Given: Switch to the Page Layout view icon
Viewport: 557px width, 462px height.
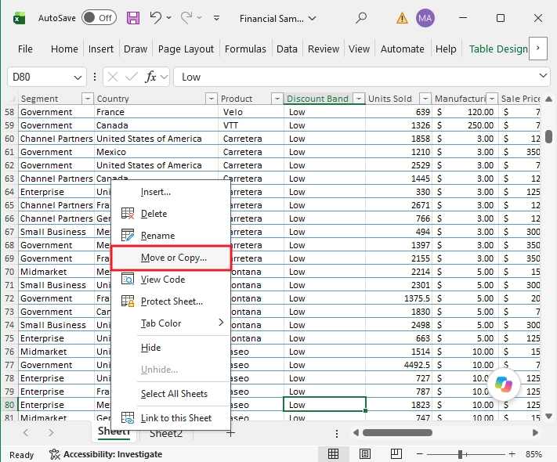Looking at the screenshot, I should (365, 454).
